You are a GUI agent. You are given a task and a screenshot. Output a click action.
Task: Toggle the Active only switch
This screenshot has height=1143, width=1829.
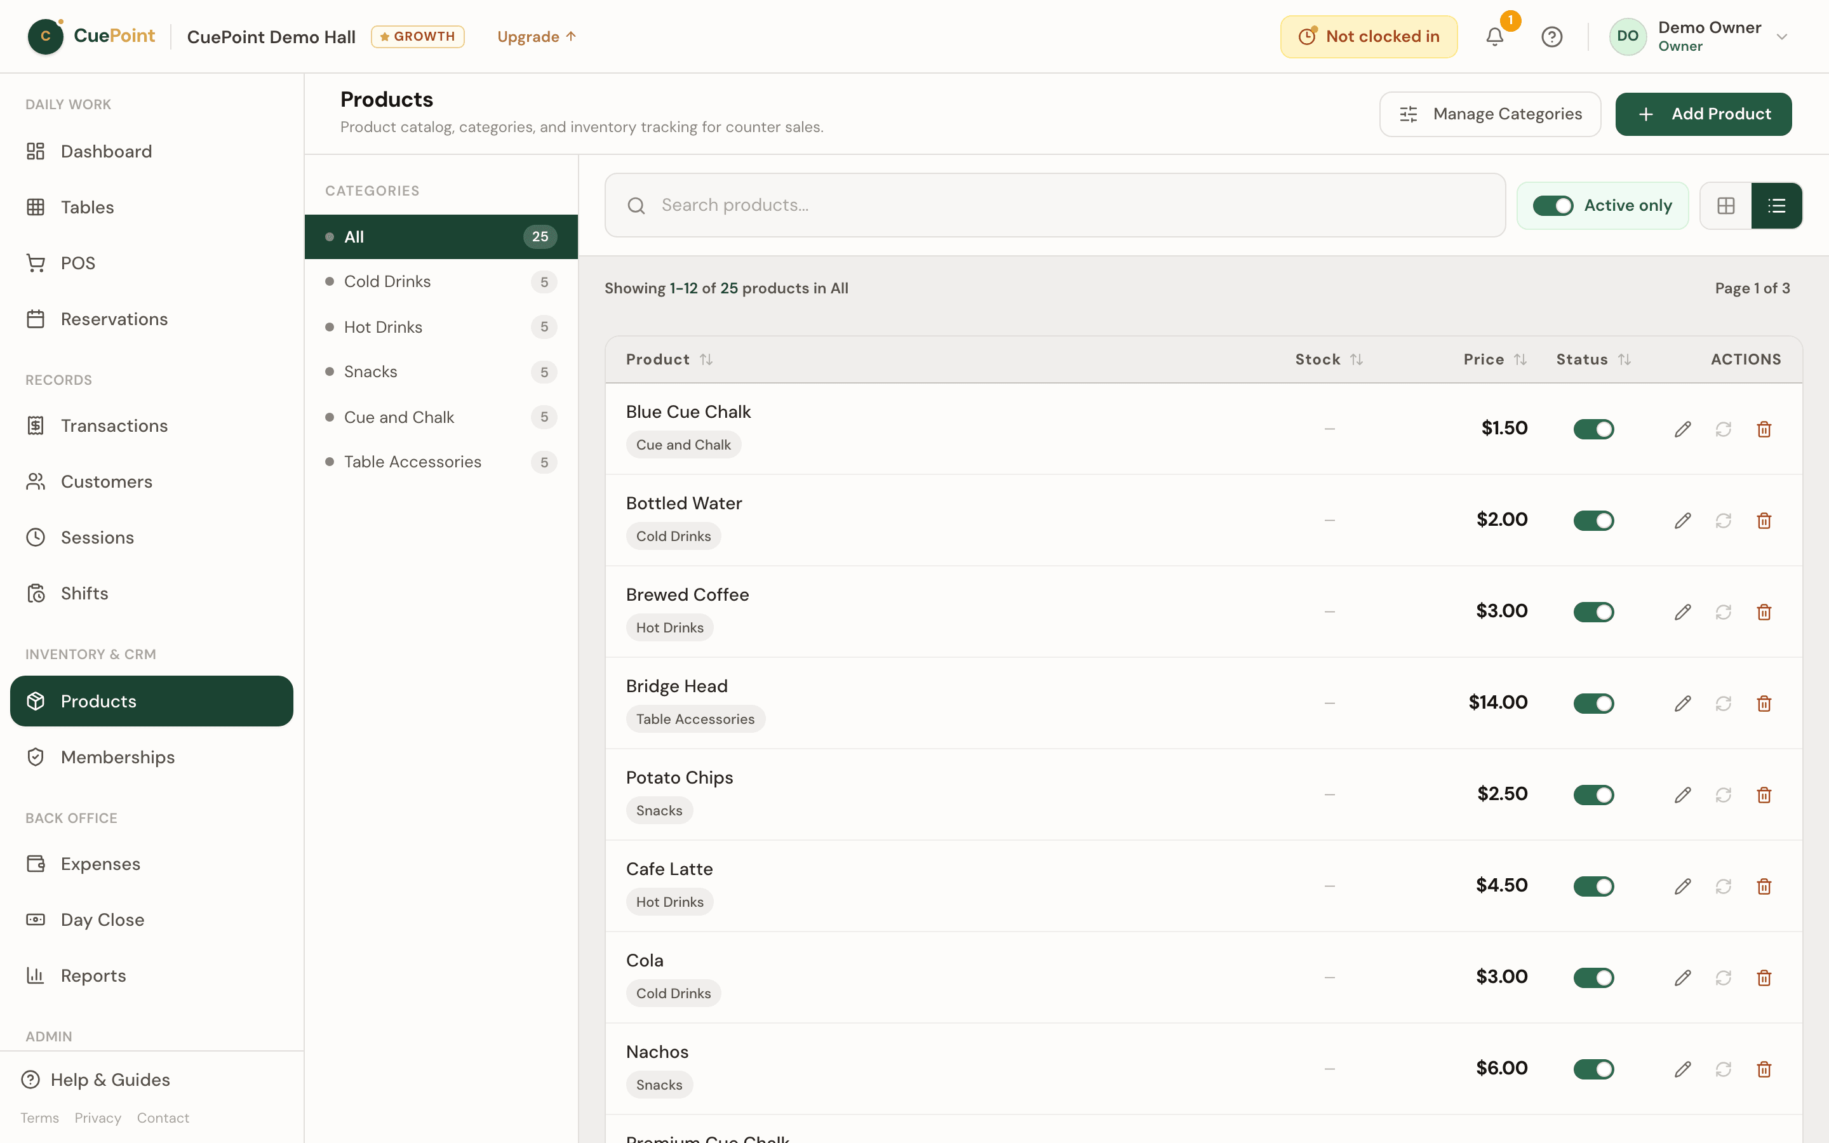pos(1552,206)
